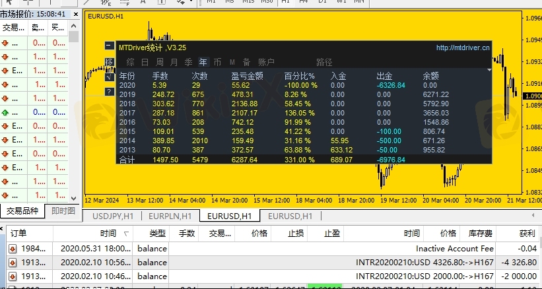The height and width of the screenshot is (289, 542).
Task: Open the 路径 path tab
Action: tap(324, 62)
